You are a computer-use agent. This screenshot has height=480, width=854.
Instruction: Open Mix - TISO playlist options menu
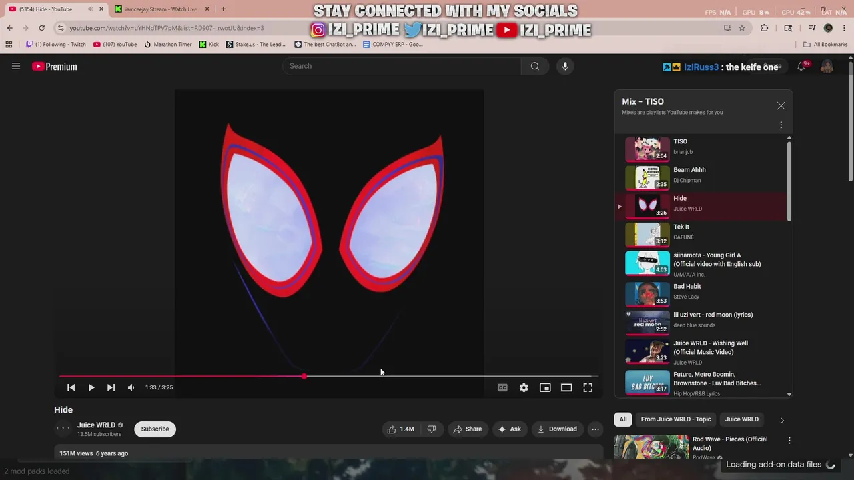pos(781,125)
